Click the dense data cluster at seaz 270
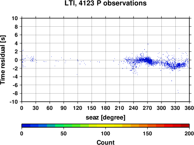The width and height of the screenshot is (194, 145). point(148,60)
